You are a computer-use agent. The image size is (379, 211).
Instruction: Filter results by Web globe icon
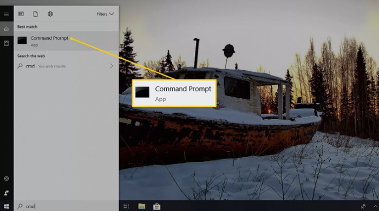coord(50,14)
